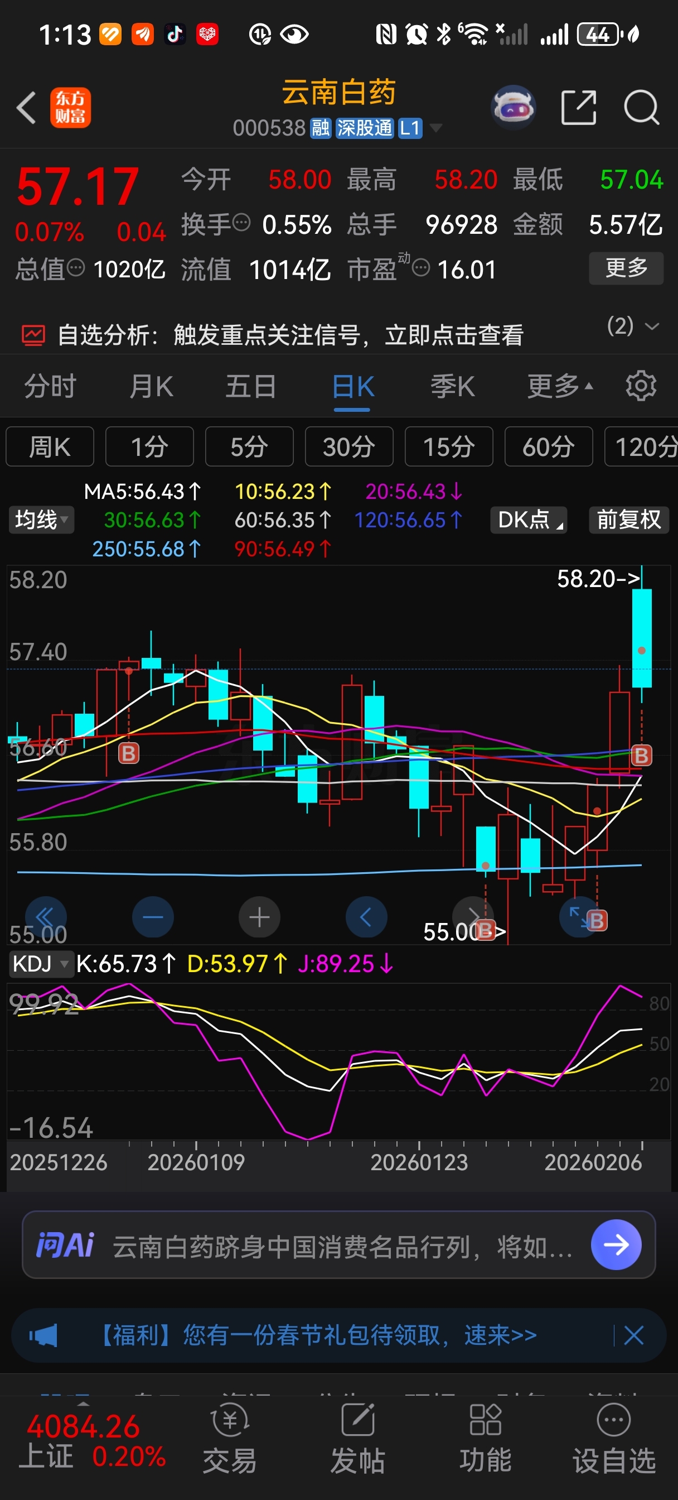The height and width of the screenshot is (1500, 678).
Task: Tap the 20260123 date label
Action: 419,1163
